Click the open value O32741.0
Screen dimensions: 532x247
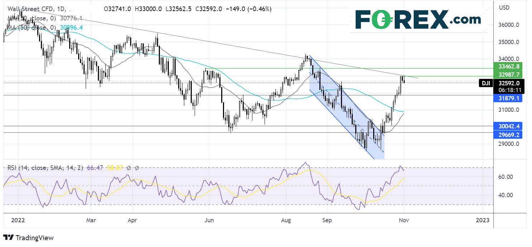(117, 9)
